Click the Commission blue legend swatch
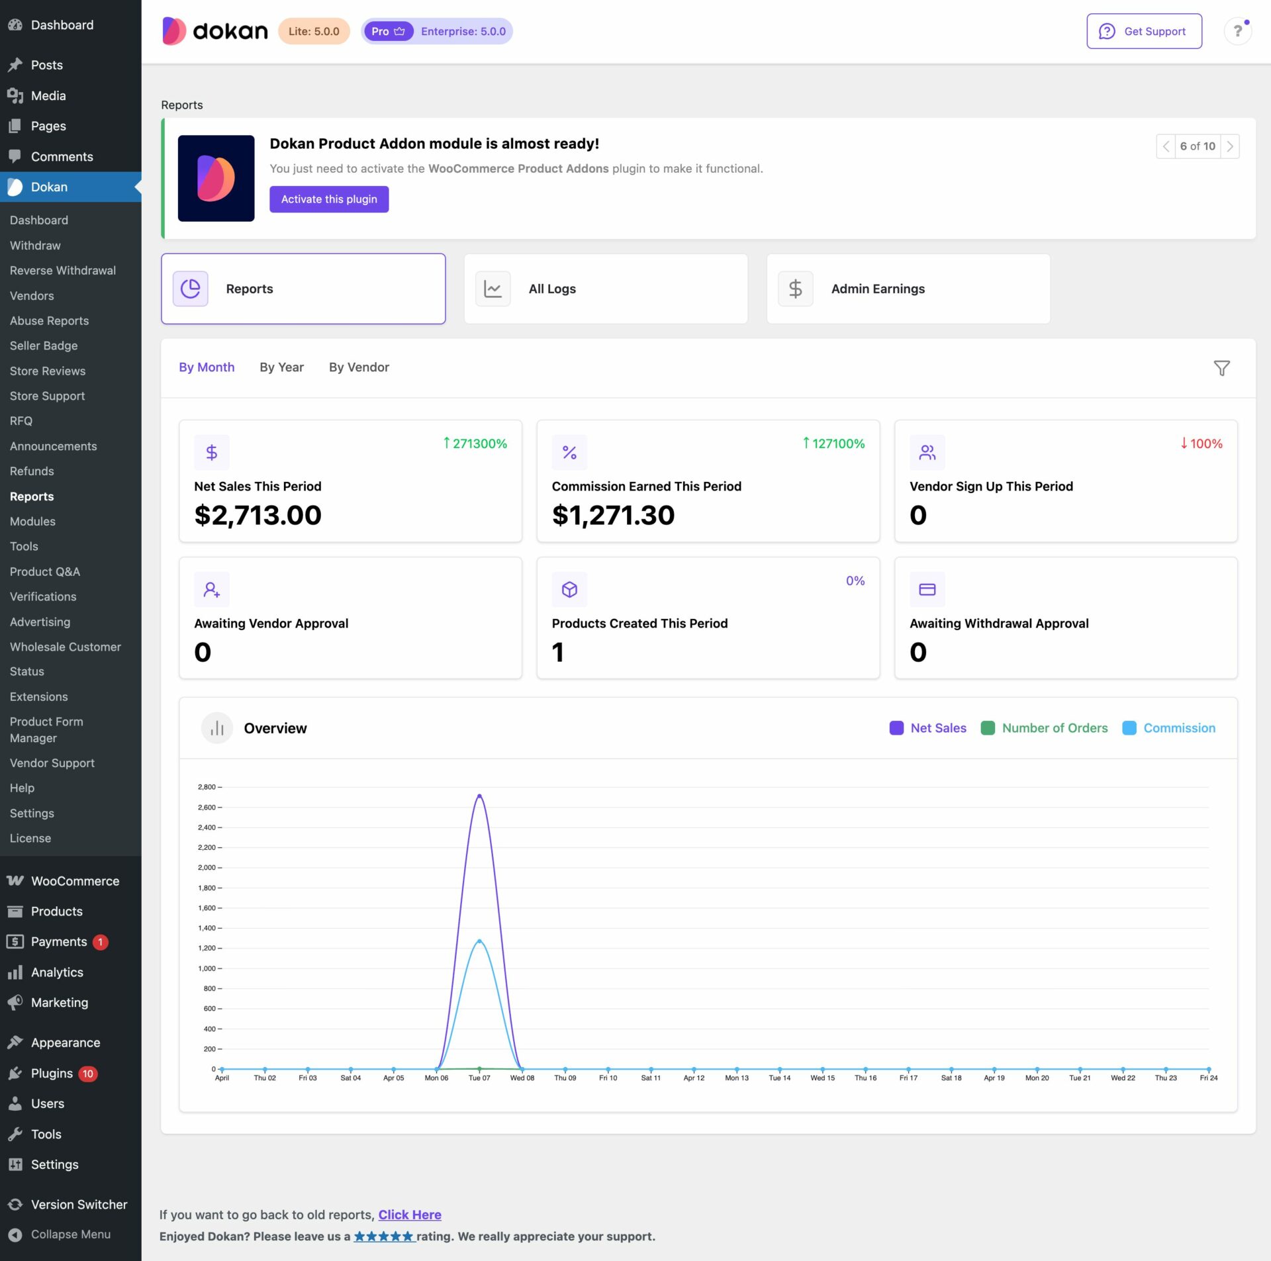Screen dimensions: 1271x1261 1129,728
